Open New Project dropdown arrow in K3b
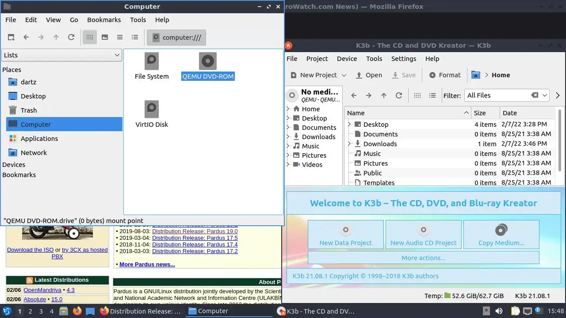The width and height of the screenshot is (566, 318). 344,75
